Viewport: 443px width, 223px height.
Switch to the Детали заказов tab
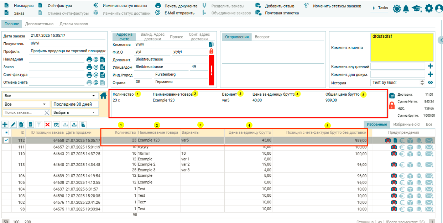(74, 24)
